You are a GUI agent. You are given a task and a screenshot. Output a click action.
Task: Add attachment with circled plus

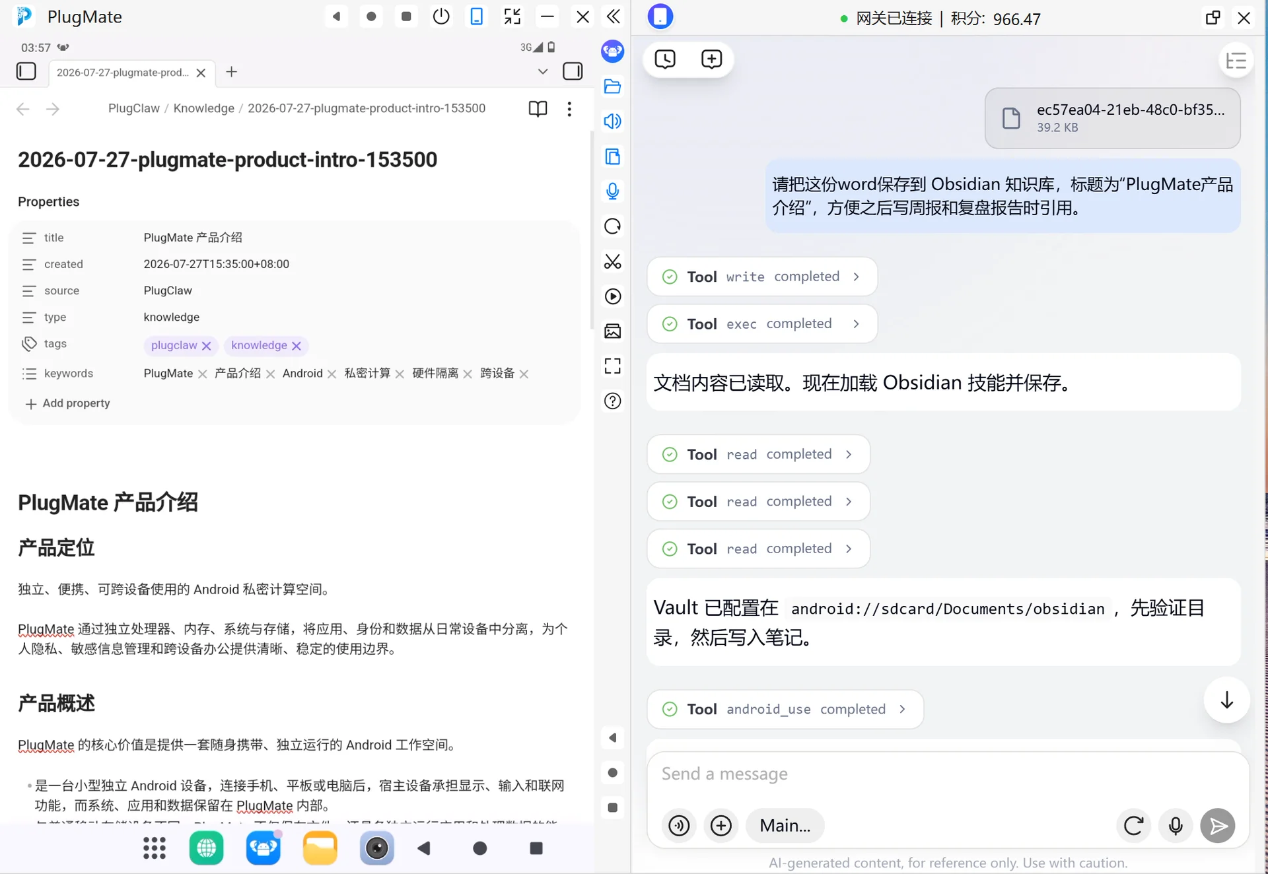(721, 826)
